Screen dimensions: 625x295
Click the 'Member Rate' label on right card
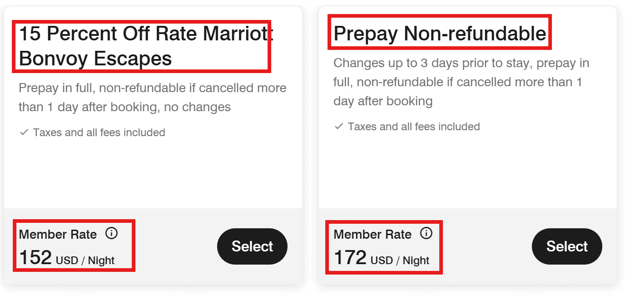click(x=372, y=234)
